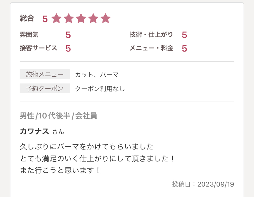This screenshot has width=254, height=197.
Task: Click the クーポン利用なし text
Action: click(x=100, y=89)
